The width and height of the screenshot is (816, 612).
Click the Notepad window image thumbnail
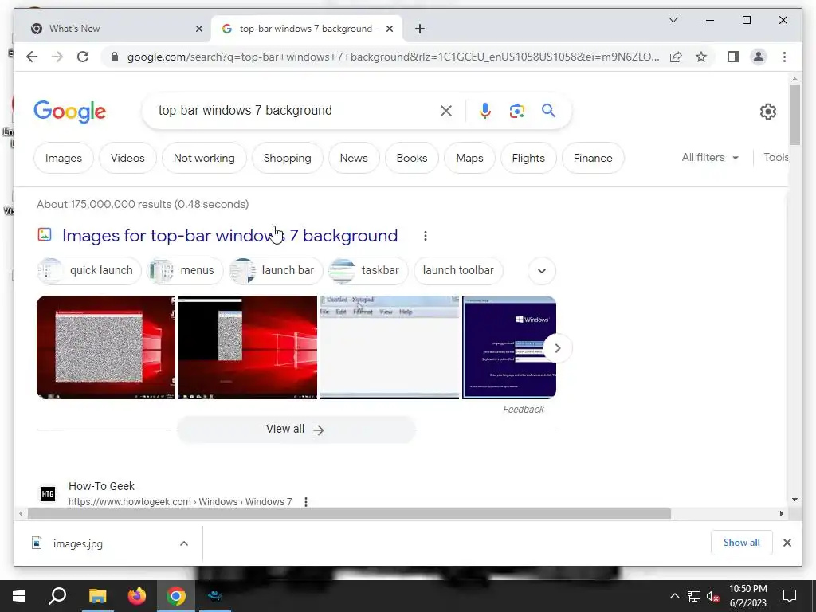(389, 347)
